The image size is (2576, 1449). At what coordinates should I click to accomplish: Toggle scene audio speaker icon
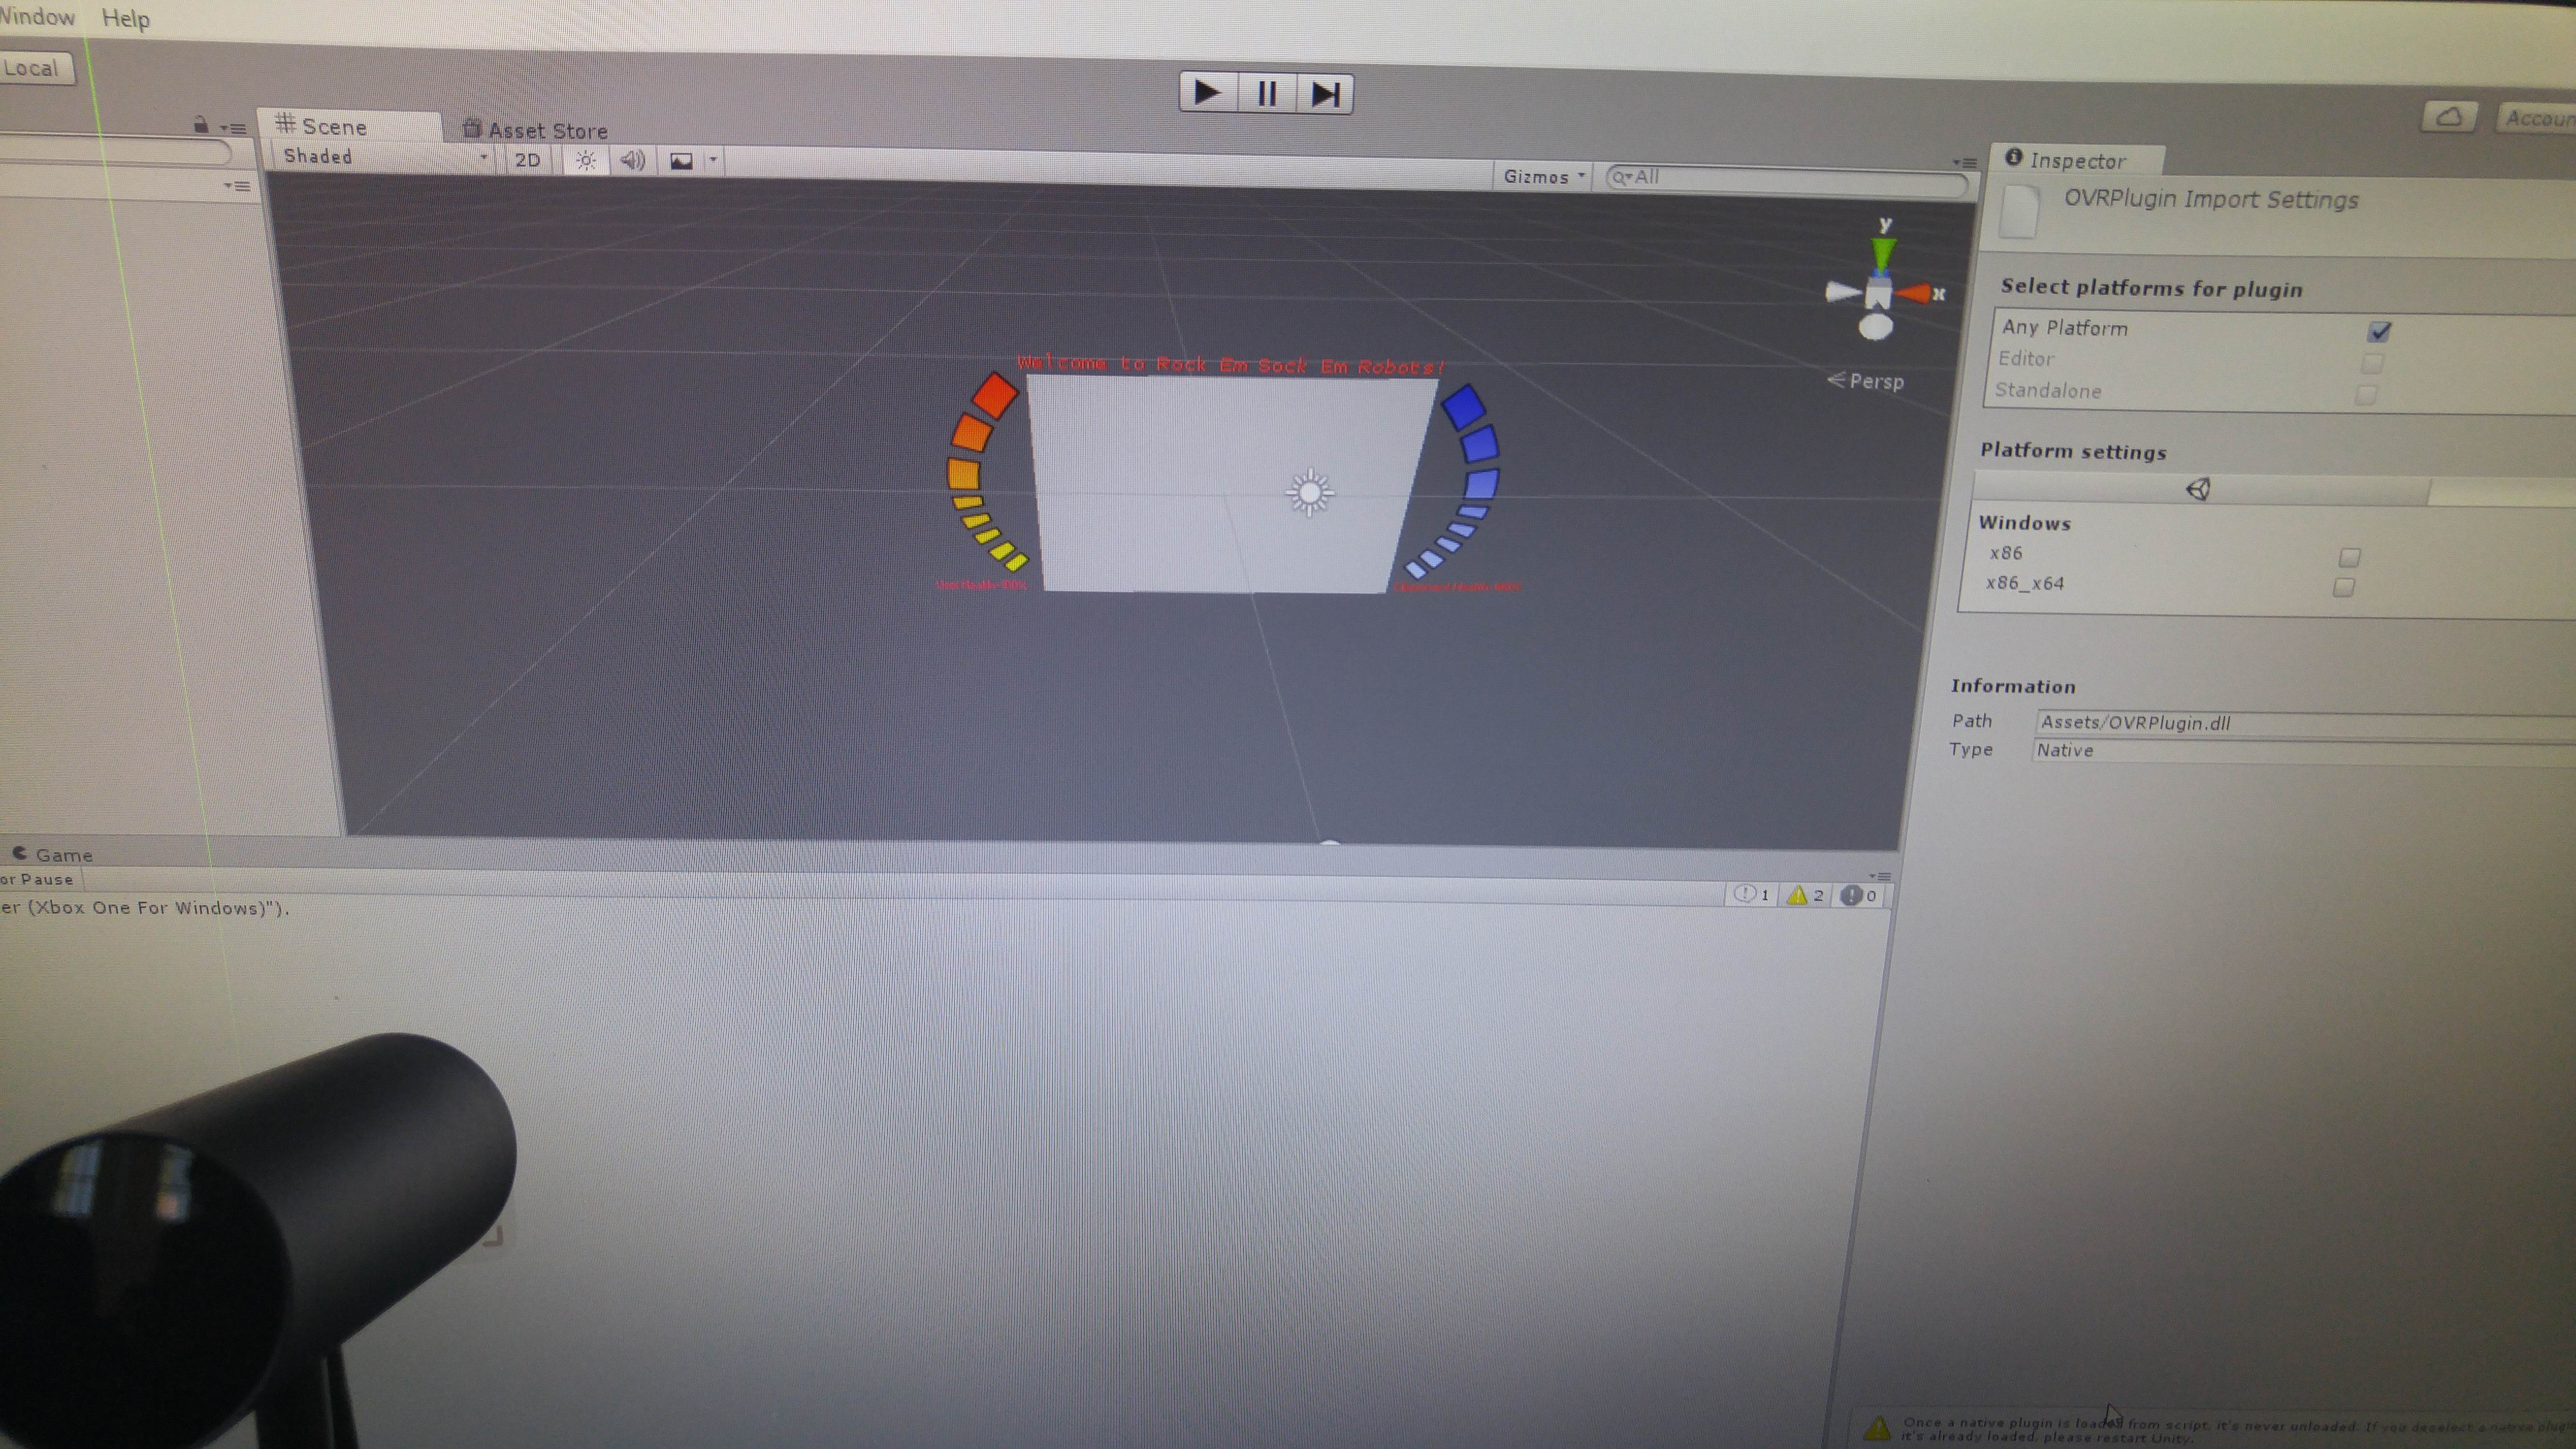tap(632, 160)
